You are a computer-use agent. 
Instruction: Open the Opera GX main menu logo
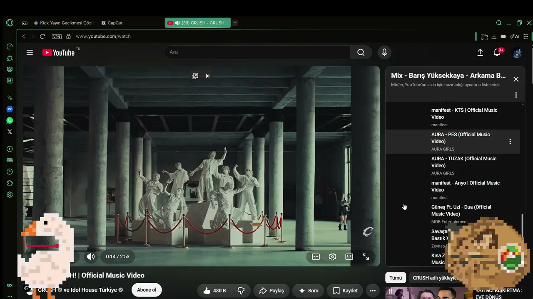(10, 23)
